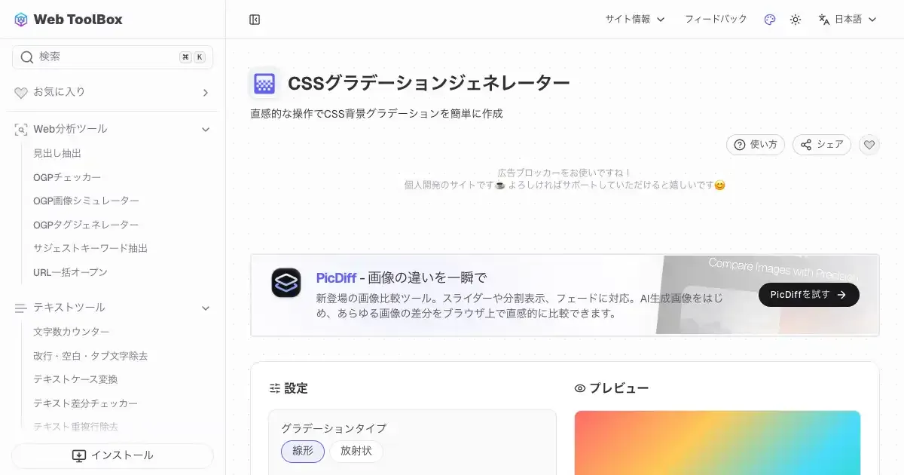This screenshot has height=475, width=904.
Task: Open the サイト情報 dropdown menu
Action: [635, 20]
